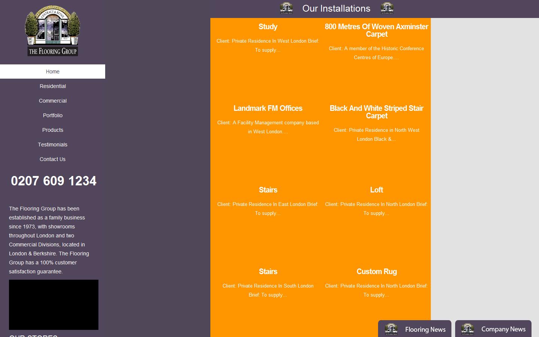Expand the Flooring News panel

click(425, 329)
